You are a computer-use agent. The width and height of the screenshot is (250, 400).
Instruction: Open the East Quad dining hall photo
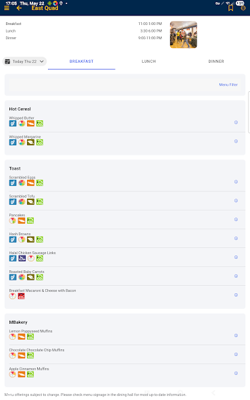tap(183, 34)
